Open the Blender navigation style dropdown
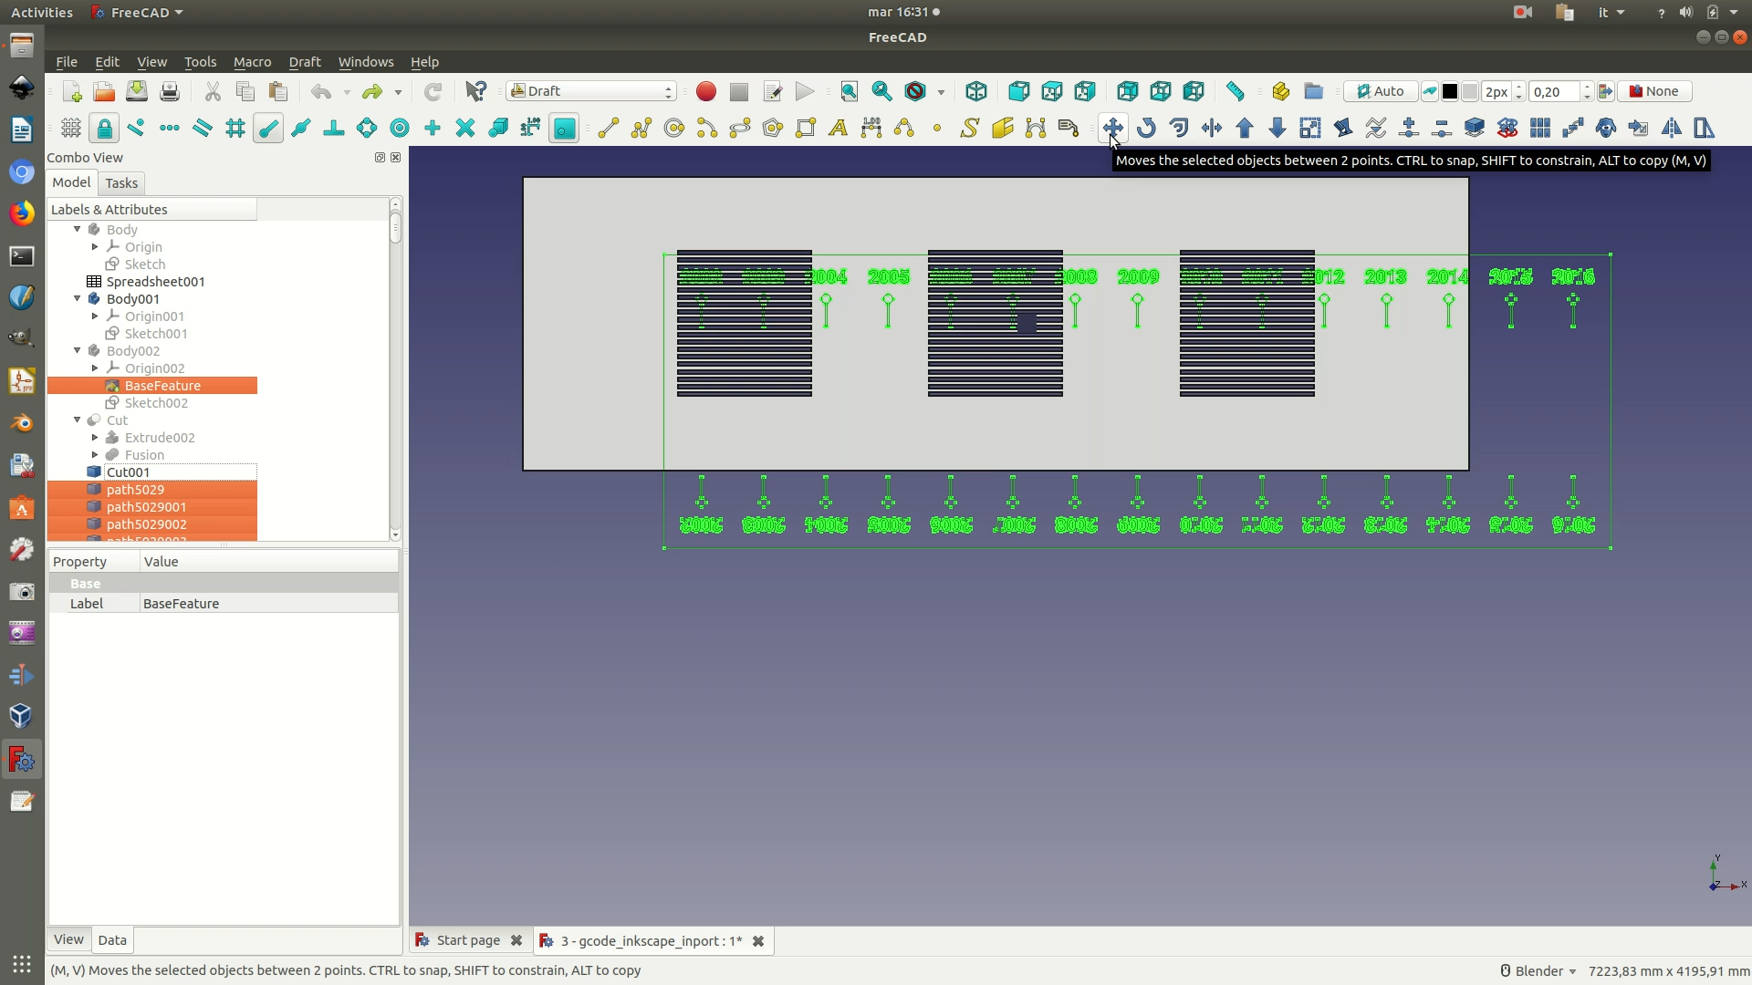The height and width of the screenshot is (985, 1752). pos(1538,971)
